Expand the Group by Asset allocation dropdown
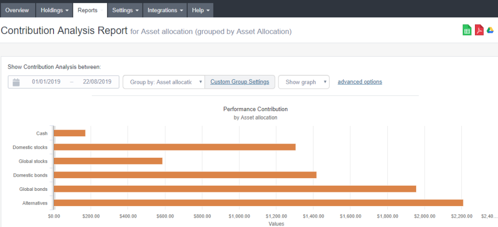The height and width of the screenshot is (227, 498). (x=164, y=82)
